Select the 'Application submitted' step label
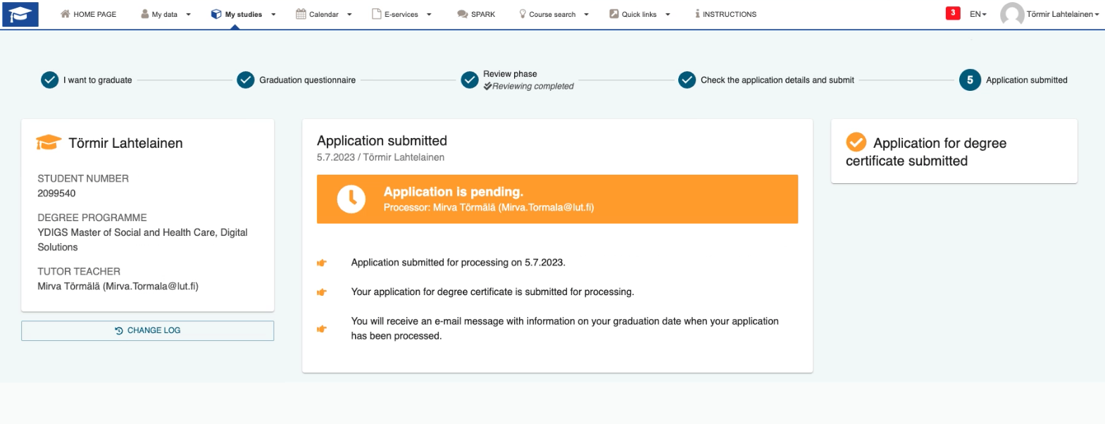 pos(1027,80)
